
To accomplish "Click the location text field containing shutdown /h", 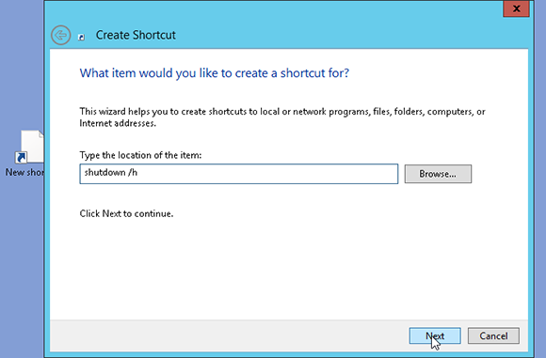I will click(x=239, y=174).
